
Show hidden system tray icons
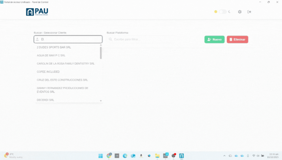click(x=224, y=156)
